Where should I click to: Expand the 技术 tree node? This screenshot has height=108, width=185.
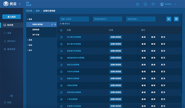[x=28, y=50]
